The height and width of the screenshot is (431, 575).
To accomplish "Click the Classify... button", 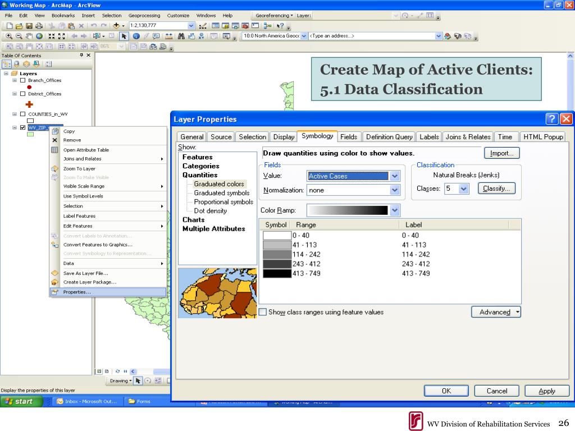I will 496,189.
